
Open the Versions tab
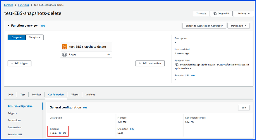tap(90, 94)
